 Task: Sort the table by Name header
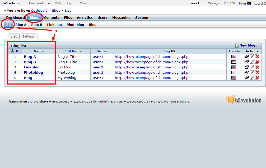(x=39, y=51)
